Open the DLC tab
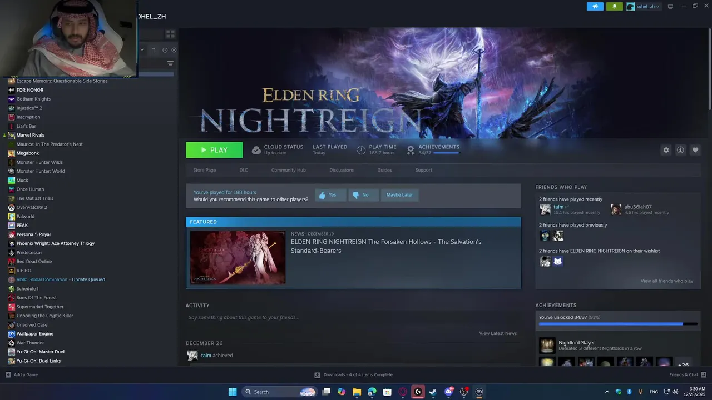This screenshot has width=712, height=400. coord(244,170)
